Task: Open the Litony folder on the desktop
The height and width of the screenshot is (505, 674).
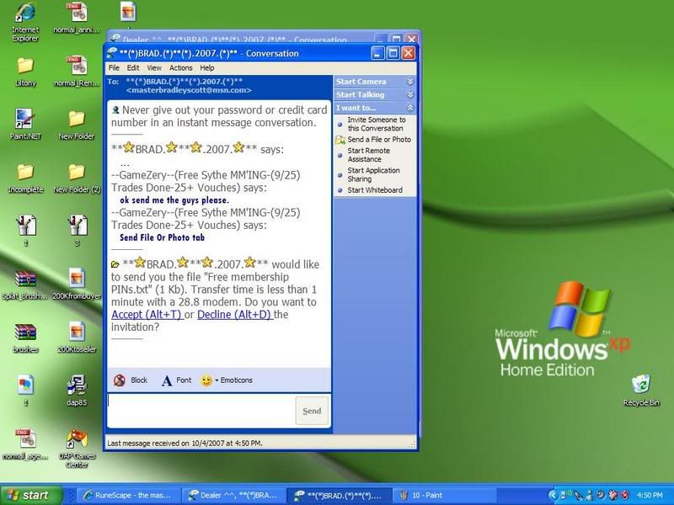Action: click(x=25, y=72)
